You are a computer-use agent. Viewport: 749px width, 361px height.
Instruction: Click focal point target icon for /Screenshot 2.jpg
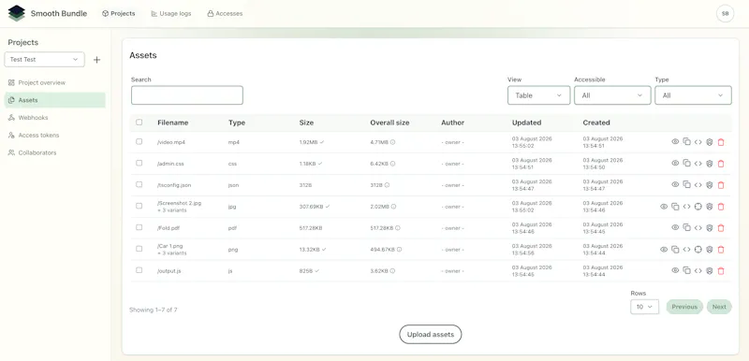[x=698, y=207]
